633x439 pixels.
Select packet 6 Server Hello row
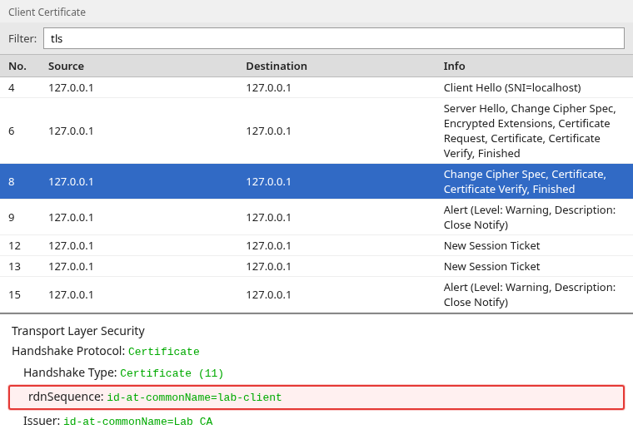coord(316,131)
